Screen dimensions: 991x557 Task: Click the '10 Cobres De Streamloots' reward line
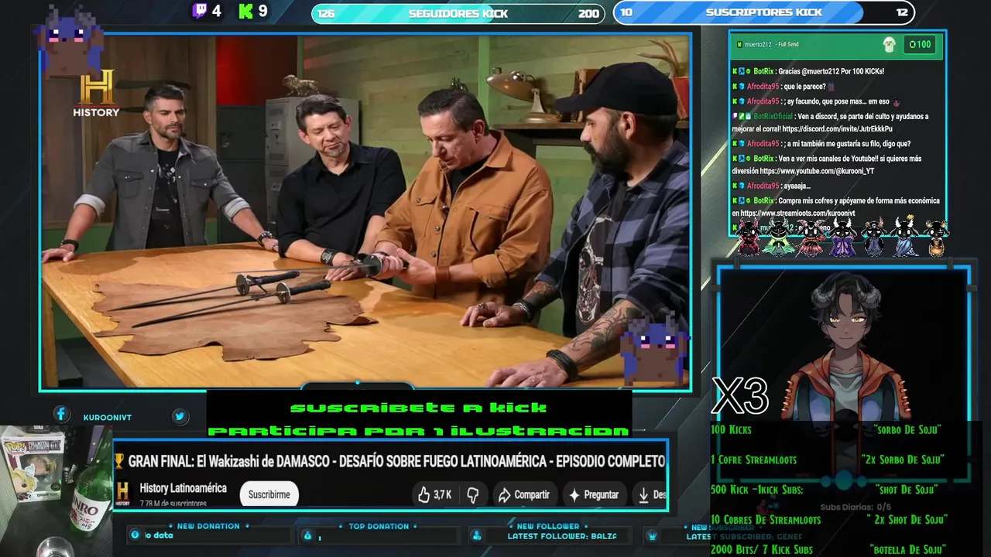click(766, 520)
